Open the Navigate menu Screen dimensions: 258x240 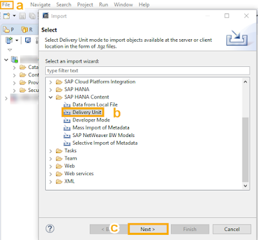coord(40,5)
